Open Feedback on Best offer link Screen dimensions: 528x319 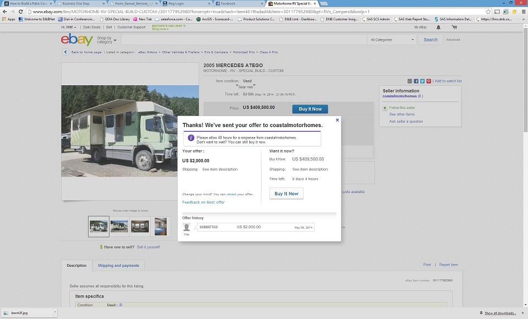click(x=204, y=202)
